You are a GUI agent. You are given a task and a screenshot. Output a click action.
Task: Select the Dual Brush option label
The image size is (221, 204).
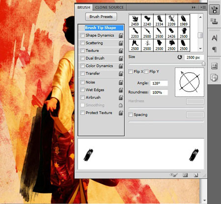point(95,58)
